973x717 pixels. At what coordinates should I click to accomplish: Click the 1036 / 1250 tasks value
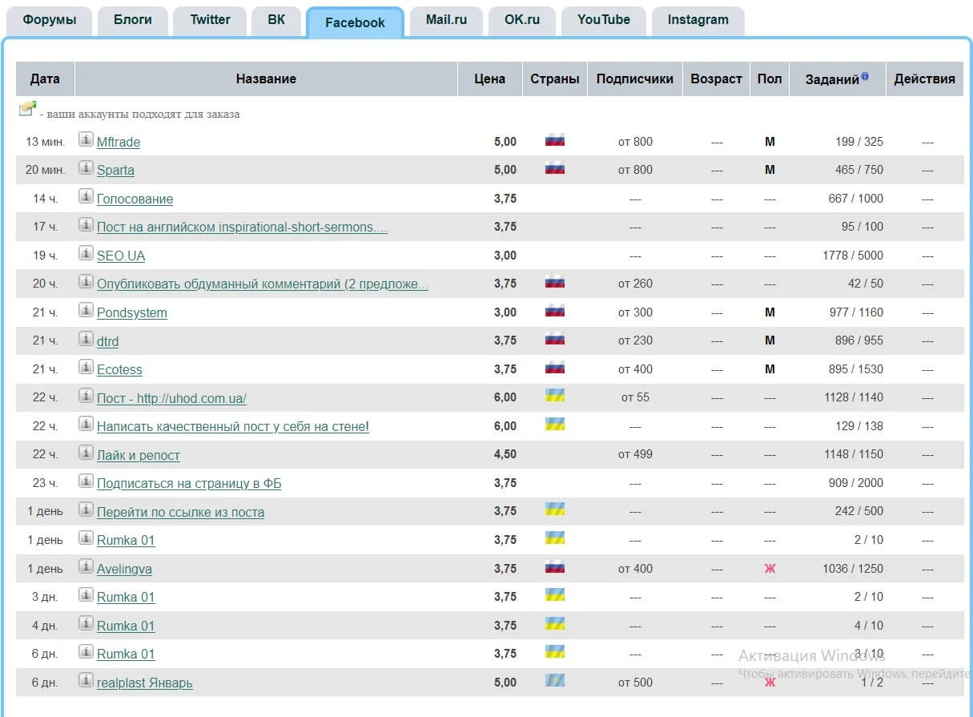coord(853,569)
